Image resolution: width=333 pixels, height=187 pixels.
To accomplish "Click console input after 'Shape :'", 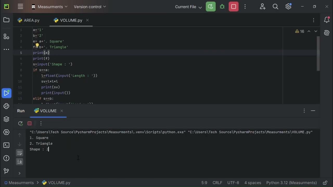I will (x=48, y=149).
